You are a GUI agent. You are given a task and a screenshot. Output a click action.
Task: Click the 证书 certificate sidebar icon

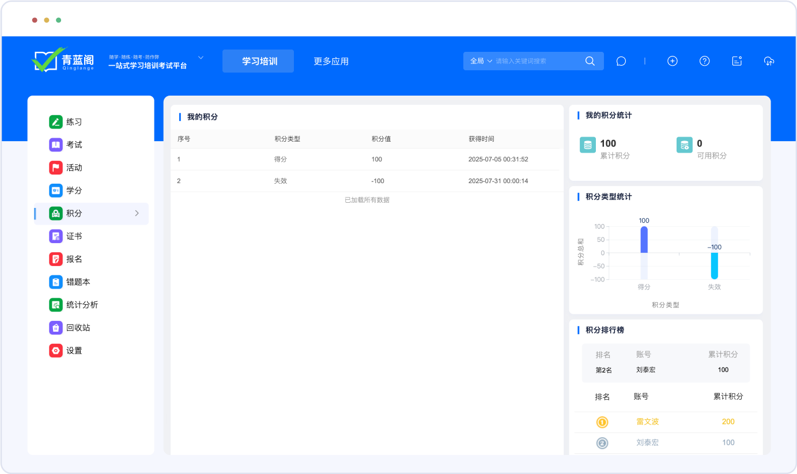pos(56,236)
